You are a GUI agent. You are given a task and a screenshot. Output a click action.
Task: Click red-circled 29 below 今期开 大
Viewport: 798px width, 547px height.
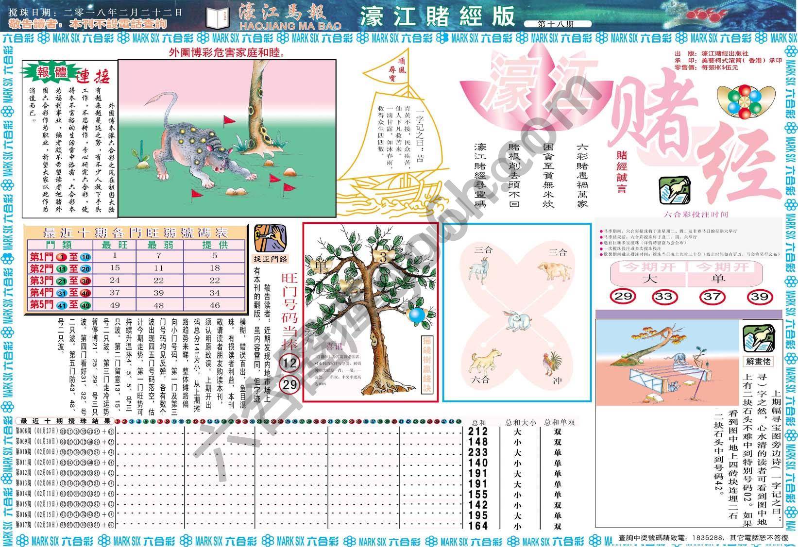pos(623,297)
